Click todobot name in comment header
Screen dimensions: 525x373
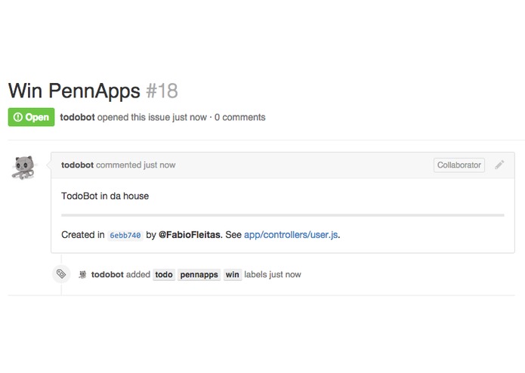[x=77, y=165]
